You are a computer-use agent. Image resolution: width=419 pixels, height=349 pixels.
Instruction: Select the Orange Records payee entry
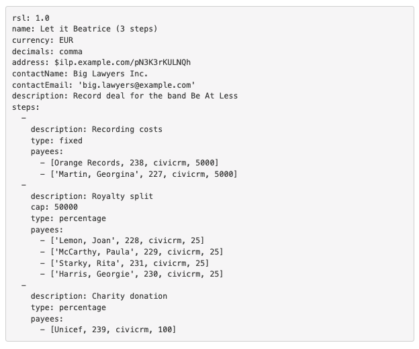coord(134,163)
